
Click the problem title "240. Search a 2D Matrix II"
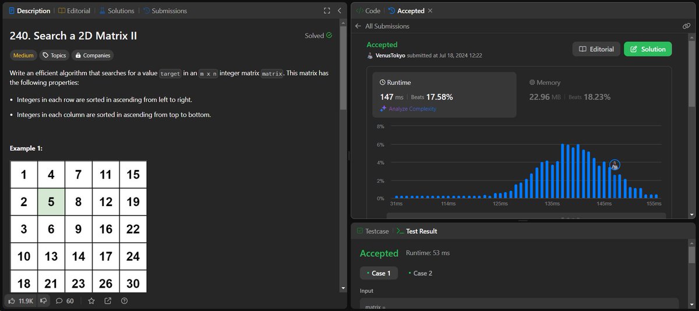(73, 36)
